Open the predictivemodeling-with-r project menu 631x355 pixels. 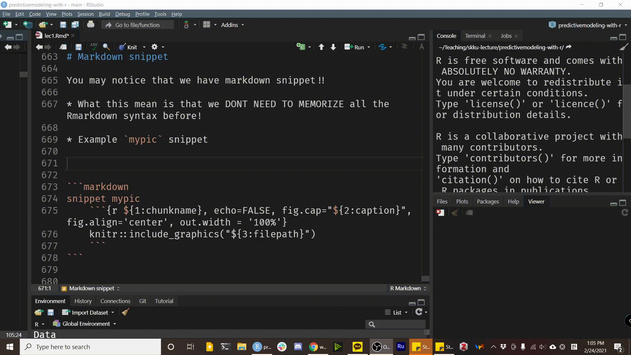588,25
